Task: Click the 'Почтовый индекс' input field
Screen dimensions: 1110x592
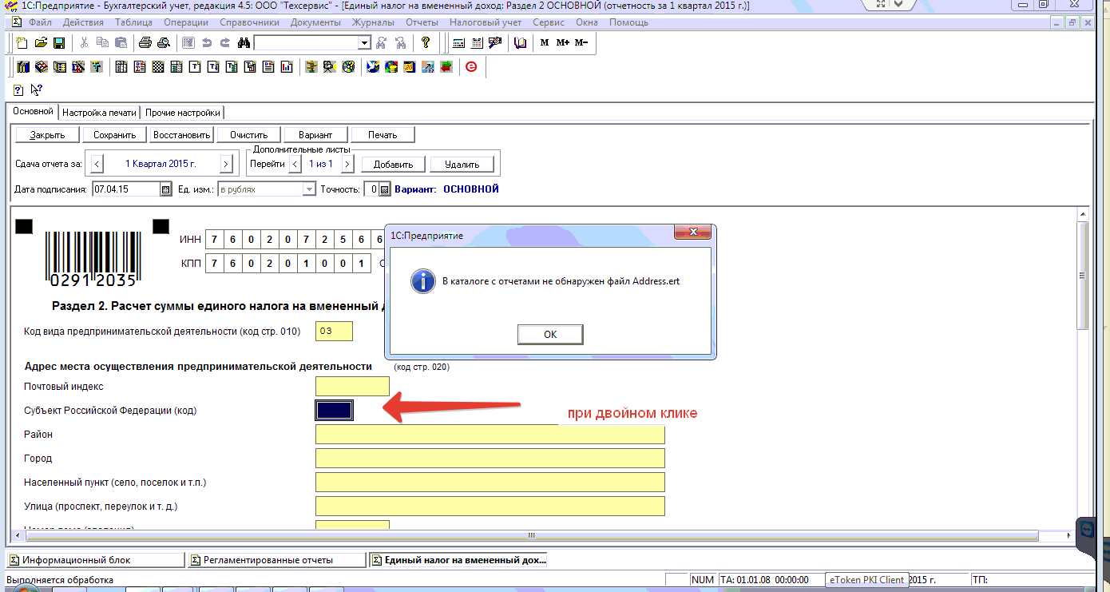Action: (x=352, y=387)
